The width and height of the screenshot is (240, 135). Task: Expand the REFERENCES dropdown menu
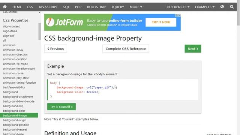point(178,7)
